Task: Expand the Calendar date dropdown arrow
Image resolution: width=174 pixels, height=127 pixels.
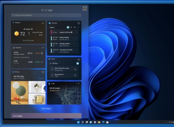Action: click(78, 27)
